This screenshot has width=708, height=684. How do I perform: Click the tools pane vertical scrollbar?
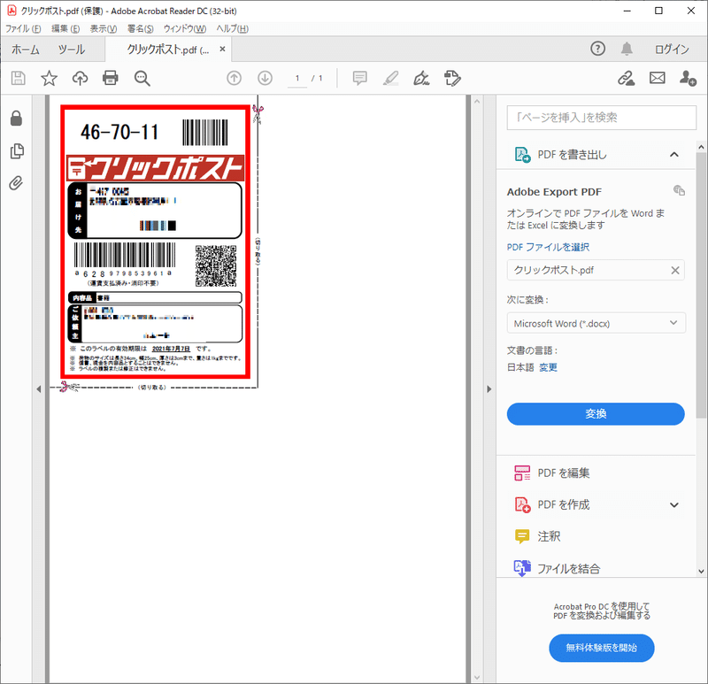(x=701, y=286)
